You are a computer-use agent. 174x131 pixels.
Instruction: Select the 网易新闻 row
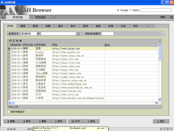tap(83, 59)
